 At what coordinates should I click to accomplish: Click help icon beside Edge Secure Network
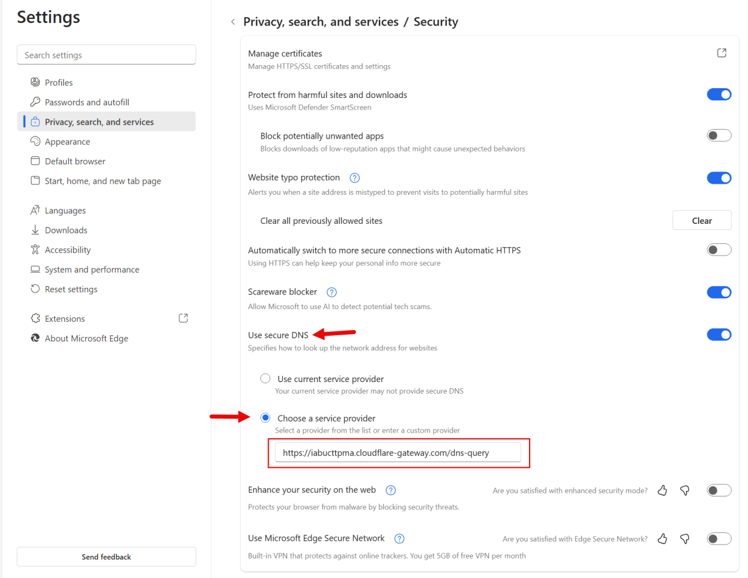click(400, 538)
